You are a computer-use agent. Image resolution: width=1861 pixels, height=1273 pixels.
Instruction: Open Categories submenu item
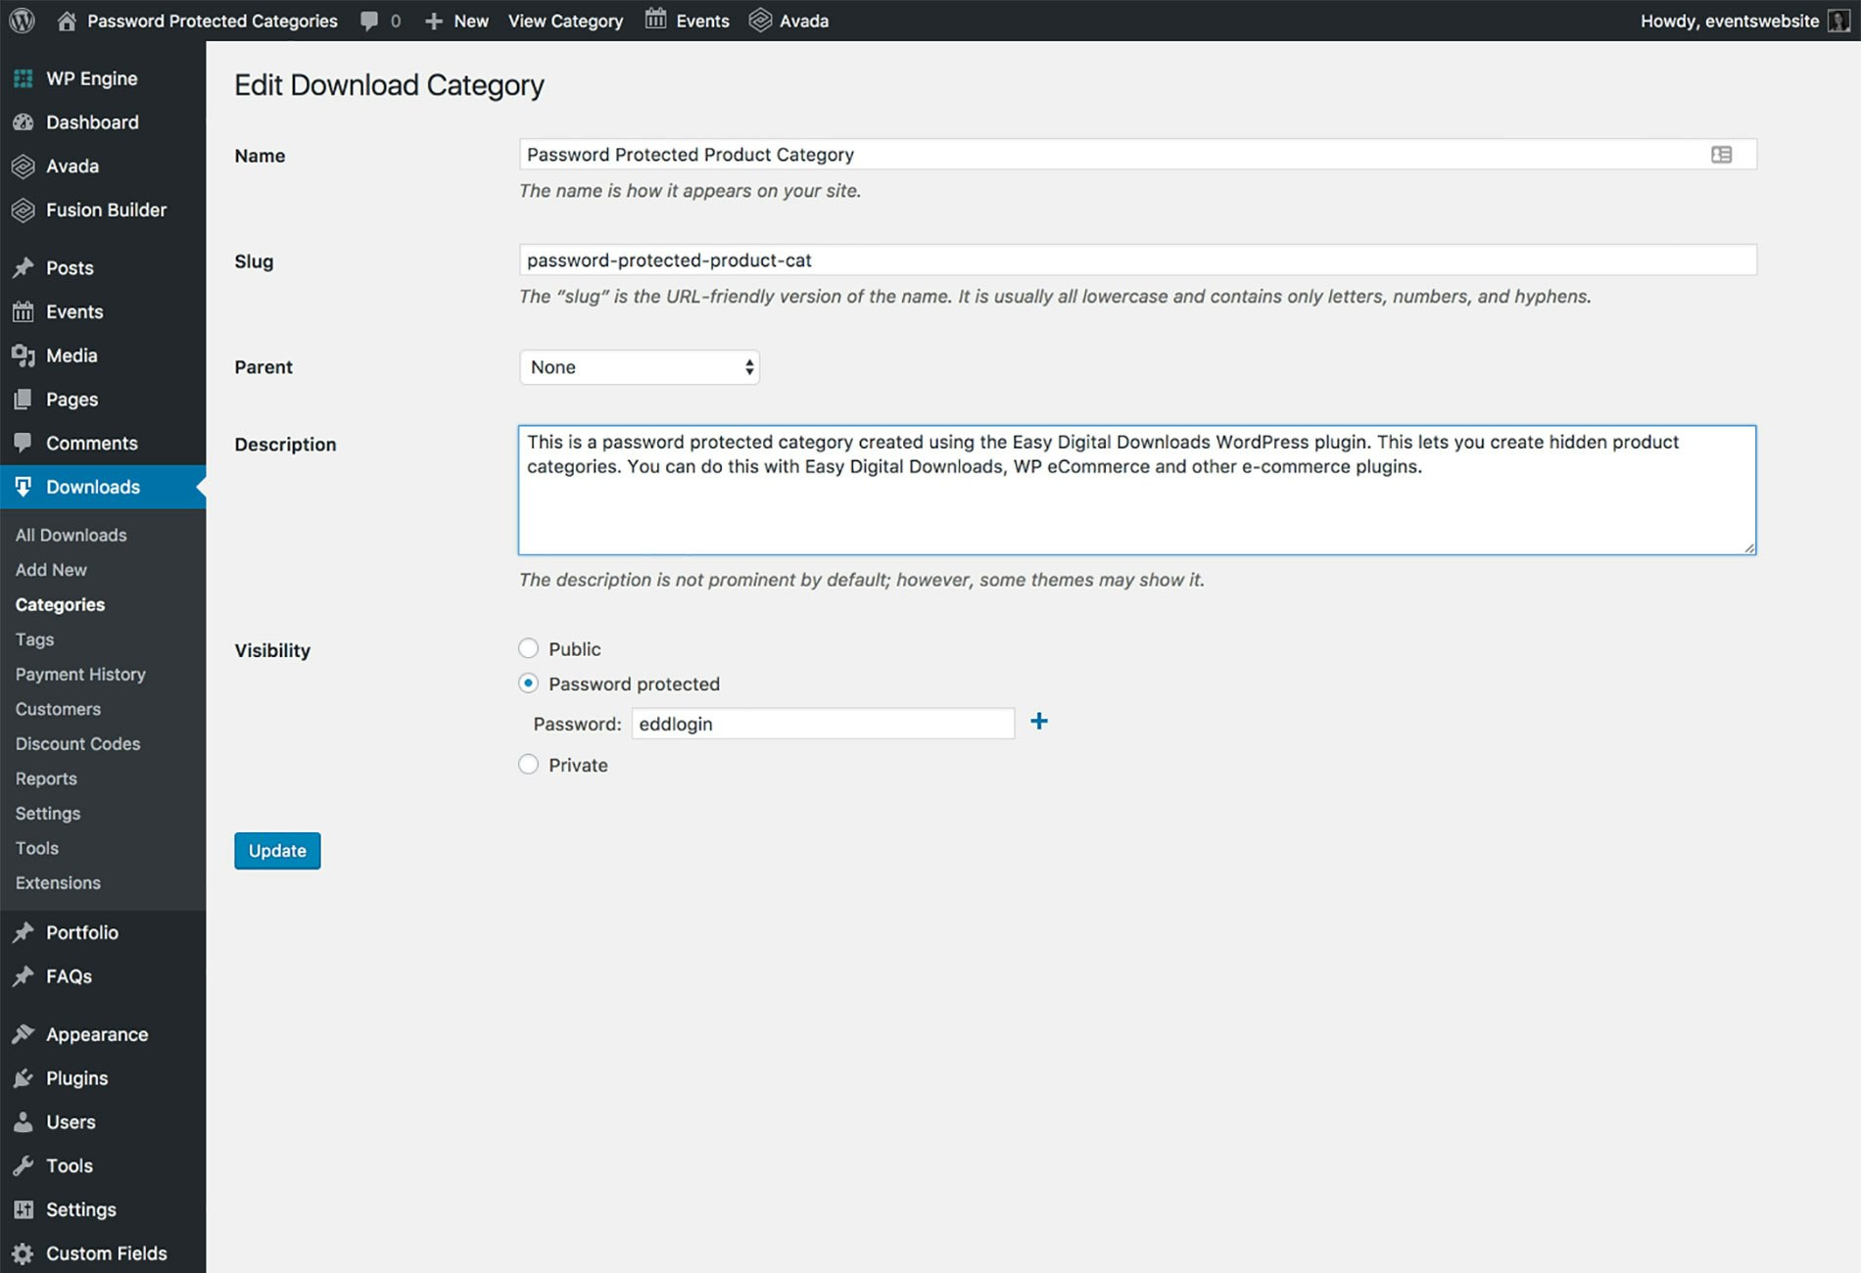tap(60, 605)
